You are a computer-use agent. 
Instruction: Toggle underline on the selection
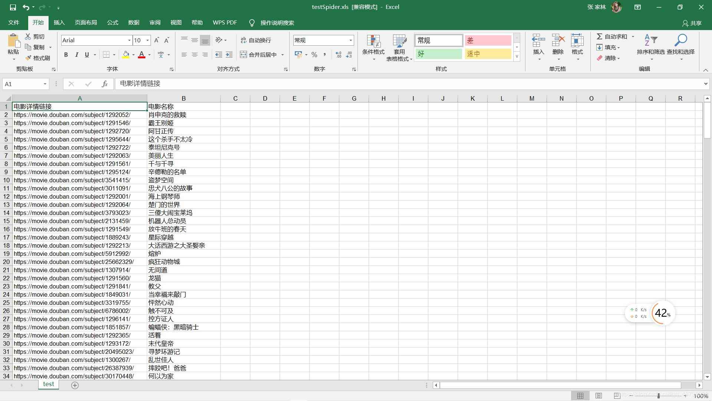click(x=86, y=55)
